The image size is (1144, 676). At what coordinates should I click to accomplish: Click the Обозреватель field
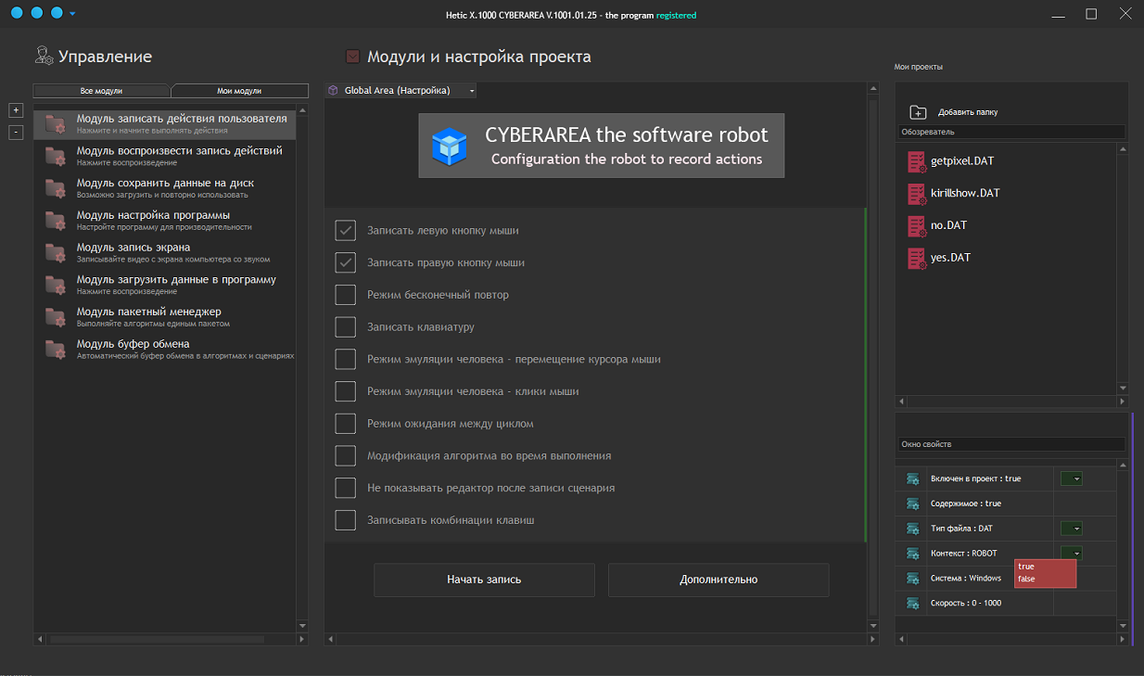[1011, 133]
